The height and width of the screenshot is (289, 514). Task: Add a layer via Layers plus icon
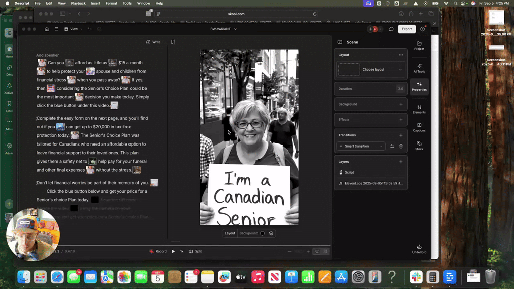(x=401, y=162)
